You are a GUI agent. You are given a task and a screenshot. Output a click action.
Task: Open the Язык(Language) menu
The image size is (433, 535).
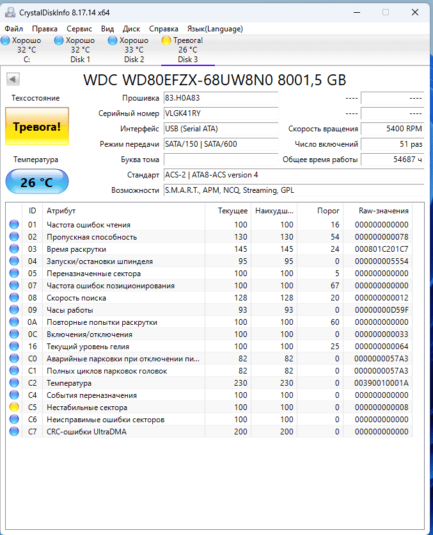click(215, 29)
